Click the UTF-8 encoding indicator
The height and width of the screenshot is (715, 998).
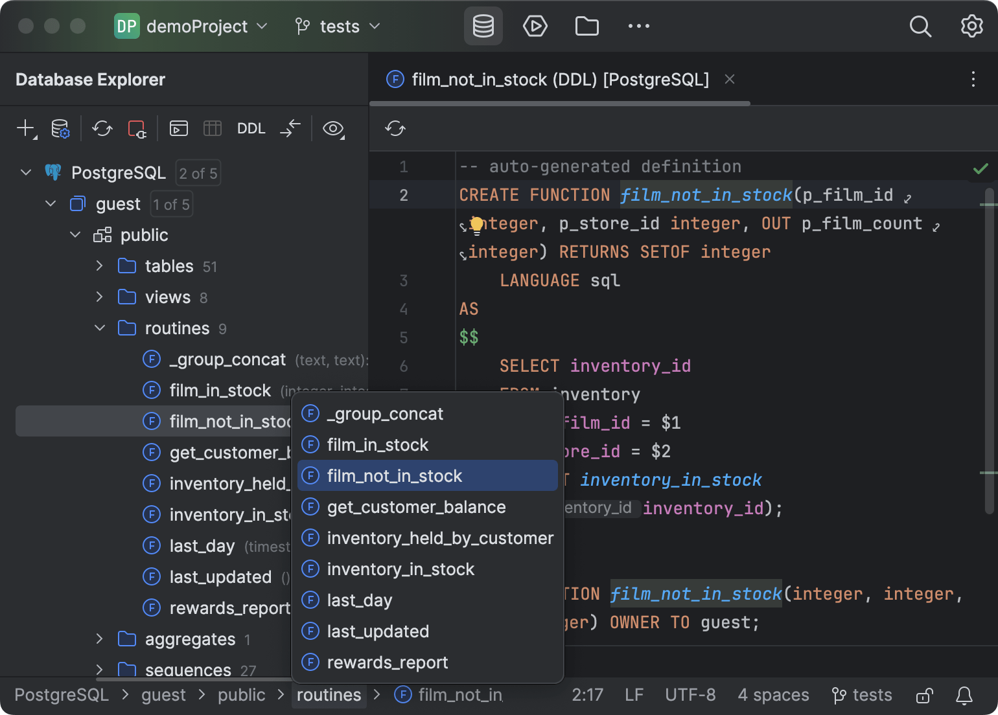pos(690,694)
